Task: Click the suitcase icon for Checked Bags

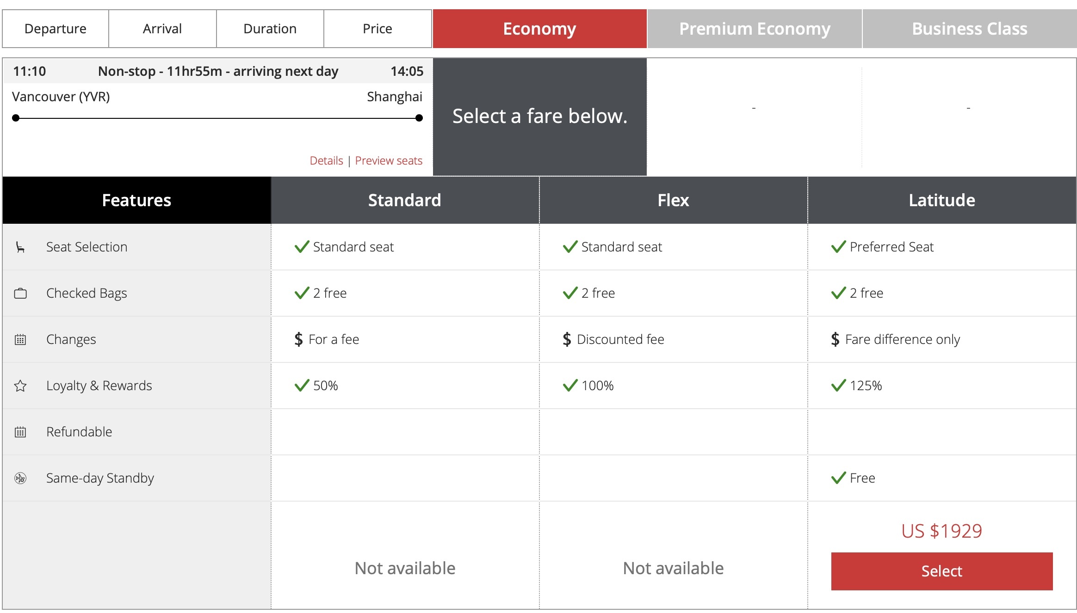Action: [x=20, y=294]
